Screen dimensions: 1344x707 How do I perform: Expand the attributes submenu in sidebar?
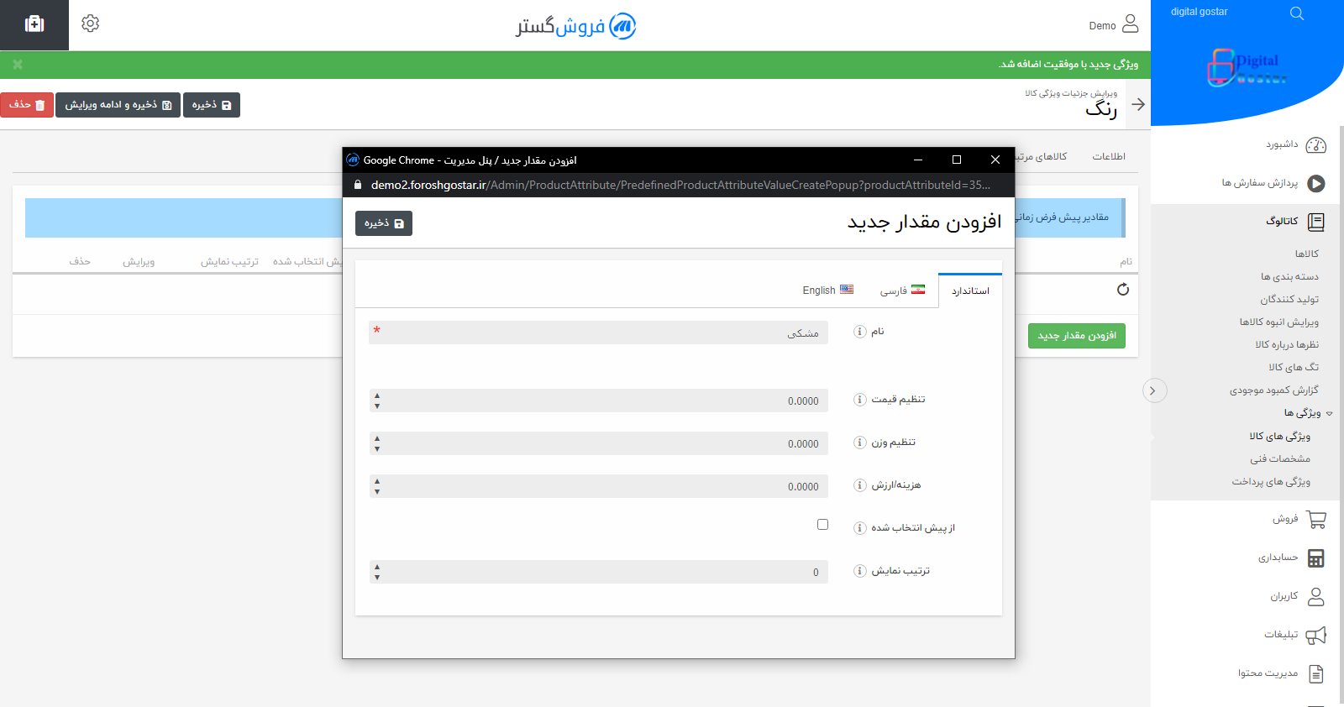pyautogui.click(x=1330, y=413)
